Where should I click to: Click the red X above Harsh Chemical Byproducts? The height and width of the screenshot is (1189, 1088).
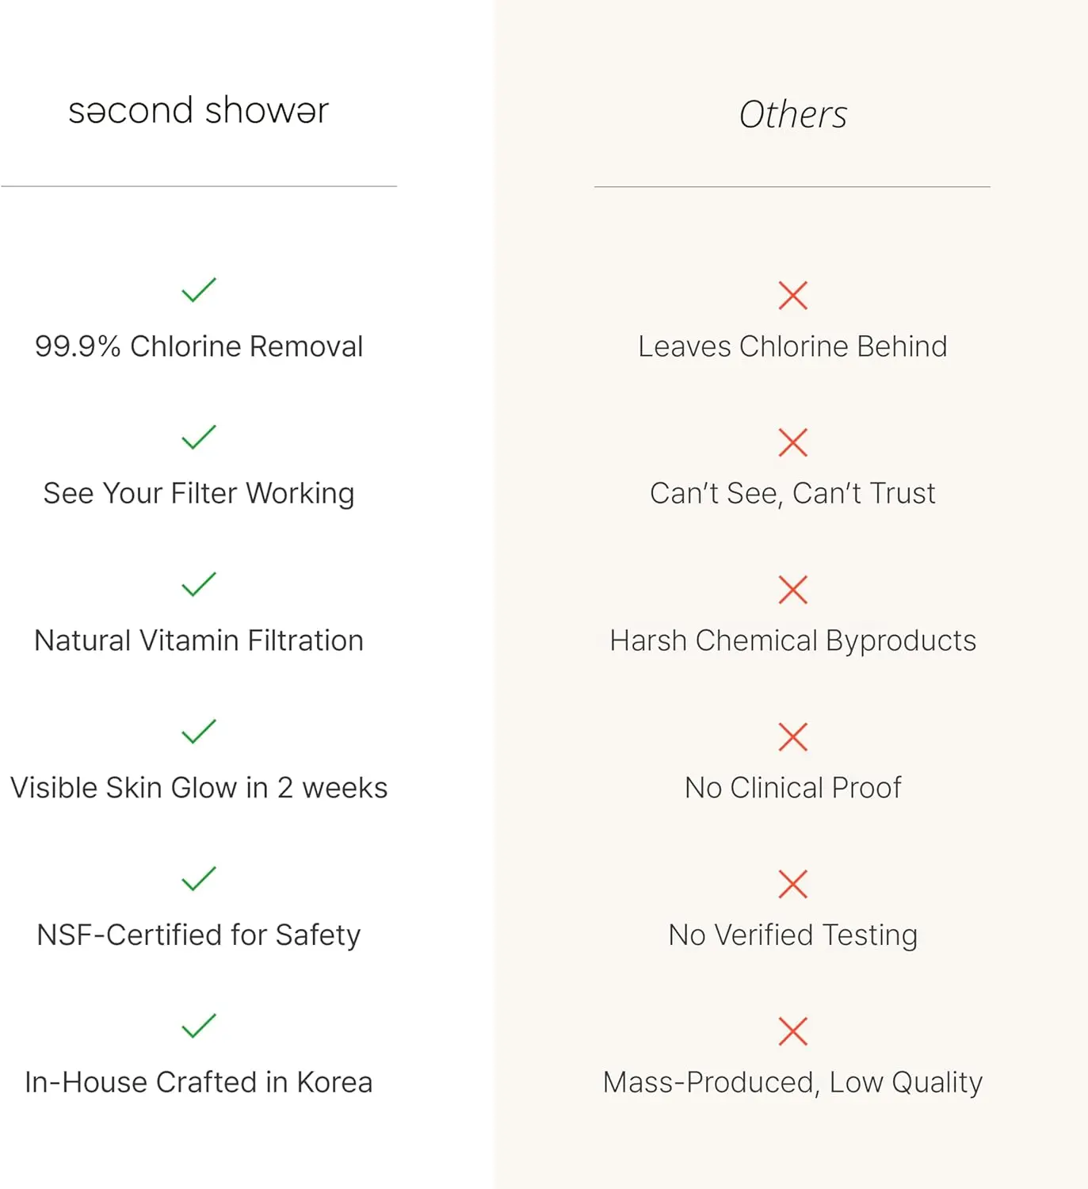pos(792,590)
